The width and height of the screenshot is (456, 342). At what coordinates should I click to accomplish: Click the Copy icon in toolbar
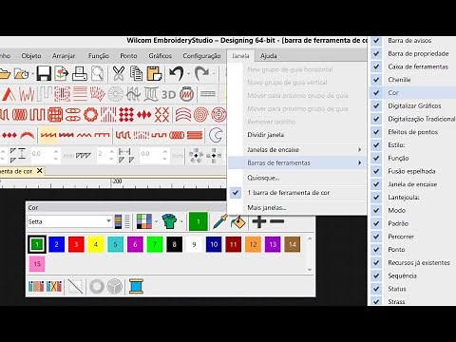[x=136, y=73]
